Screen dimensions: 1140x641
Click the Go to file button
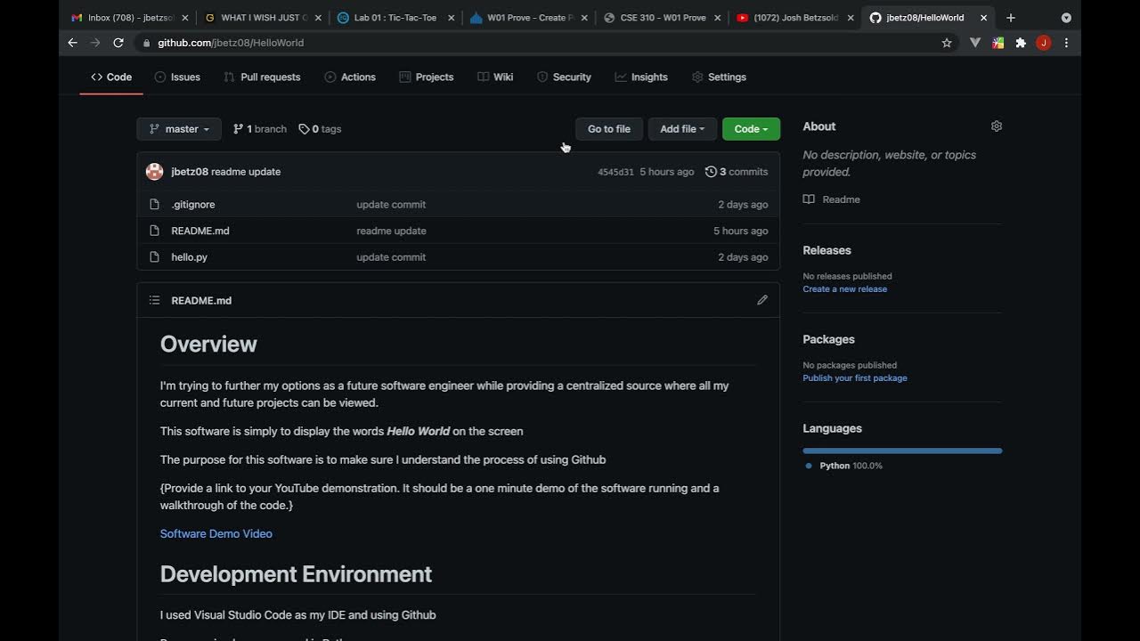[608, 129]
